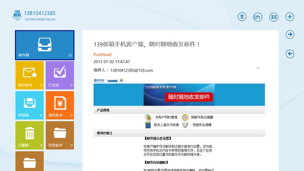Click the 信息安全保障 shield icon
This screenshot has width=304, height=171.
pos(185,125)
